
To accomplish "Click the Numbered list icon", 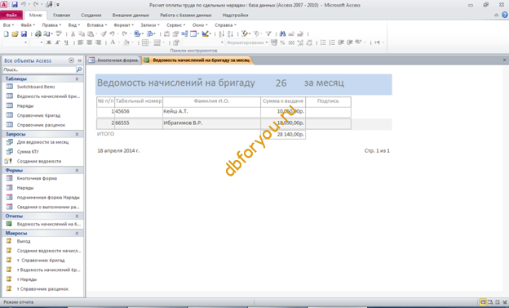I will tap(332, 42).
